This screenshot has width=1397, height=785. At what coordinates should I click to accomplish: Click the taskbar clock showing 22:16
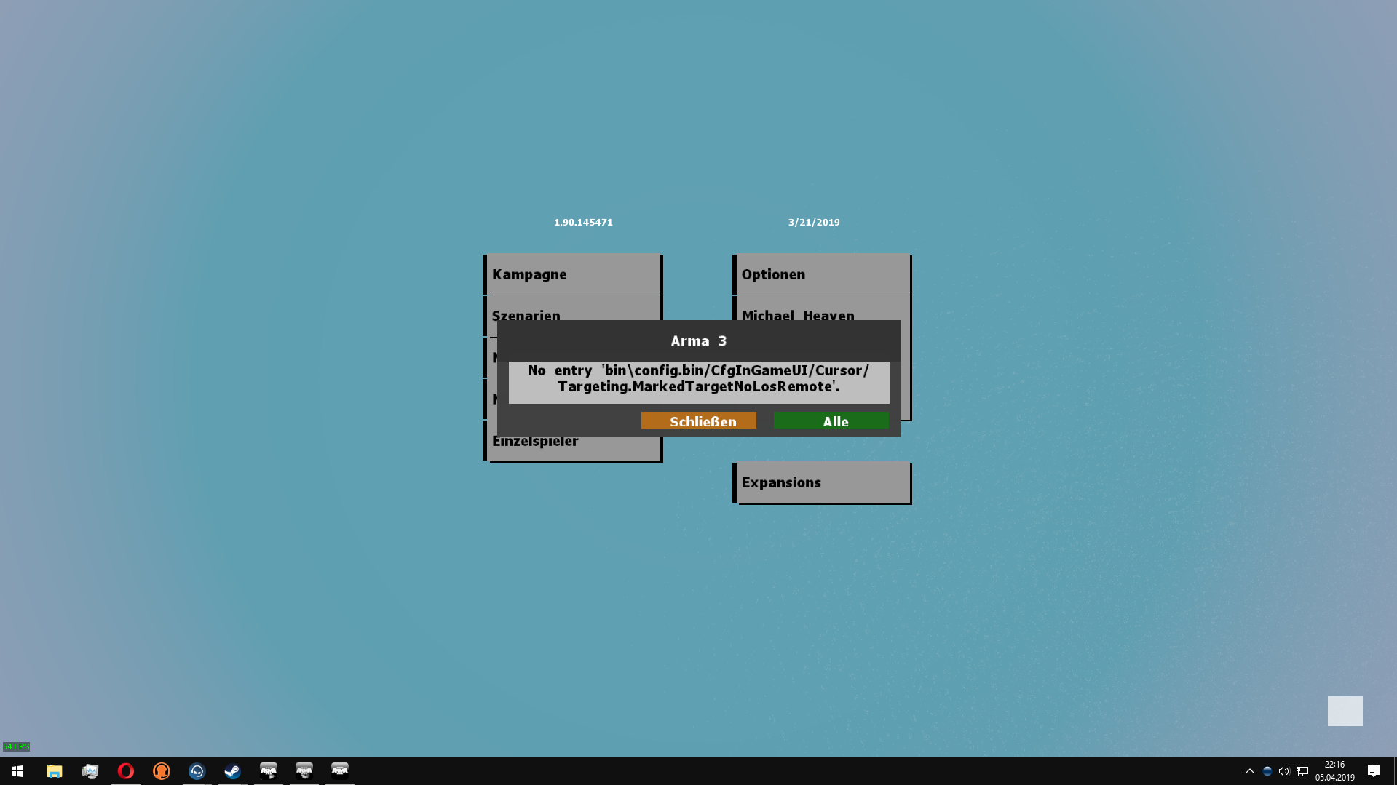pos(1334,771)
